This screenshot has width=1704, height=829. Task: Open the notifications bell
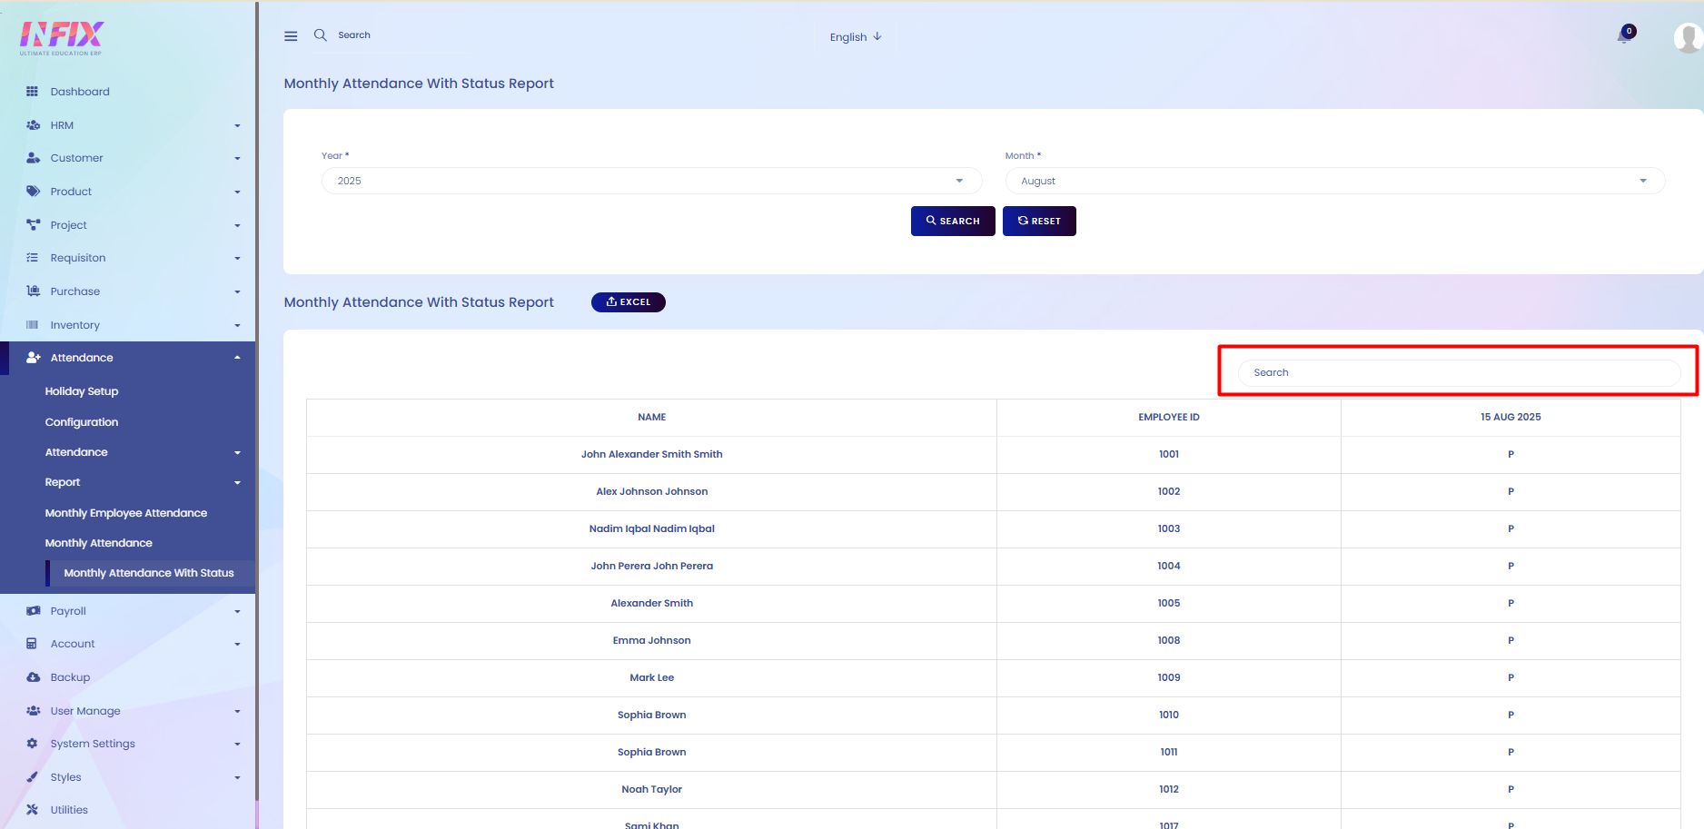(1624, 36)
